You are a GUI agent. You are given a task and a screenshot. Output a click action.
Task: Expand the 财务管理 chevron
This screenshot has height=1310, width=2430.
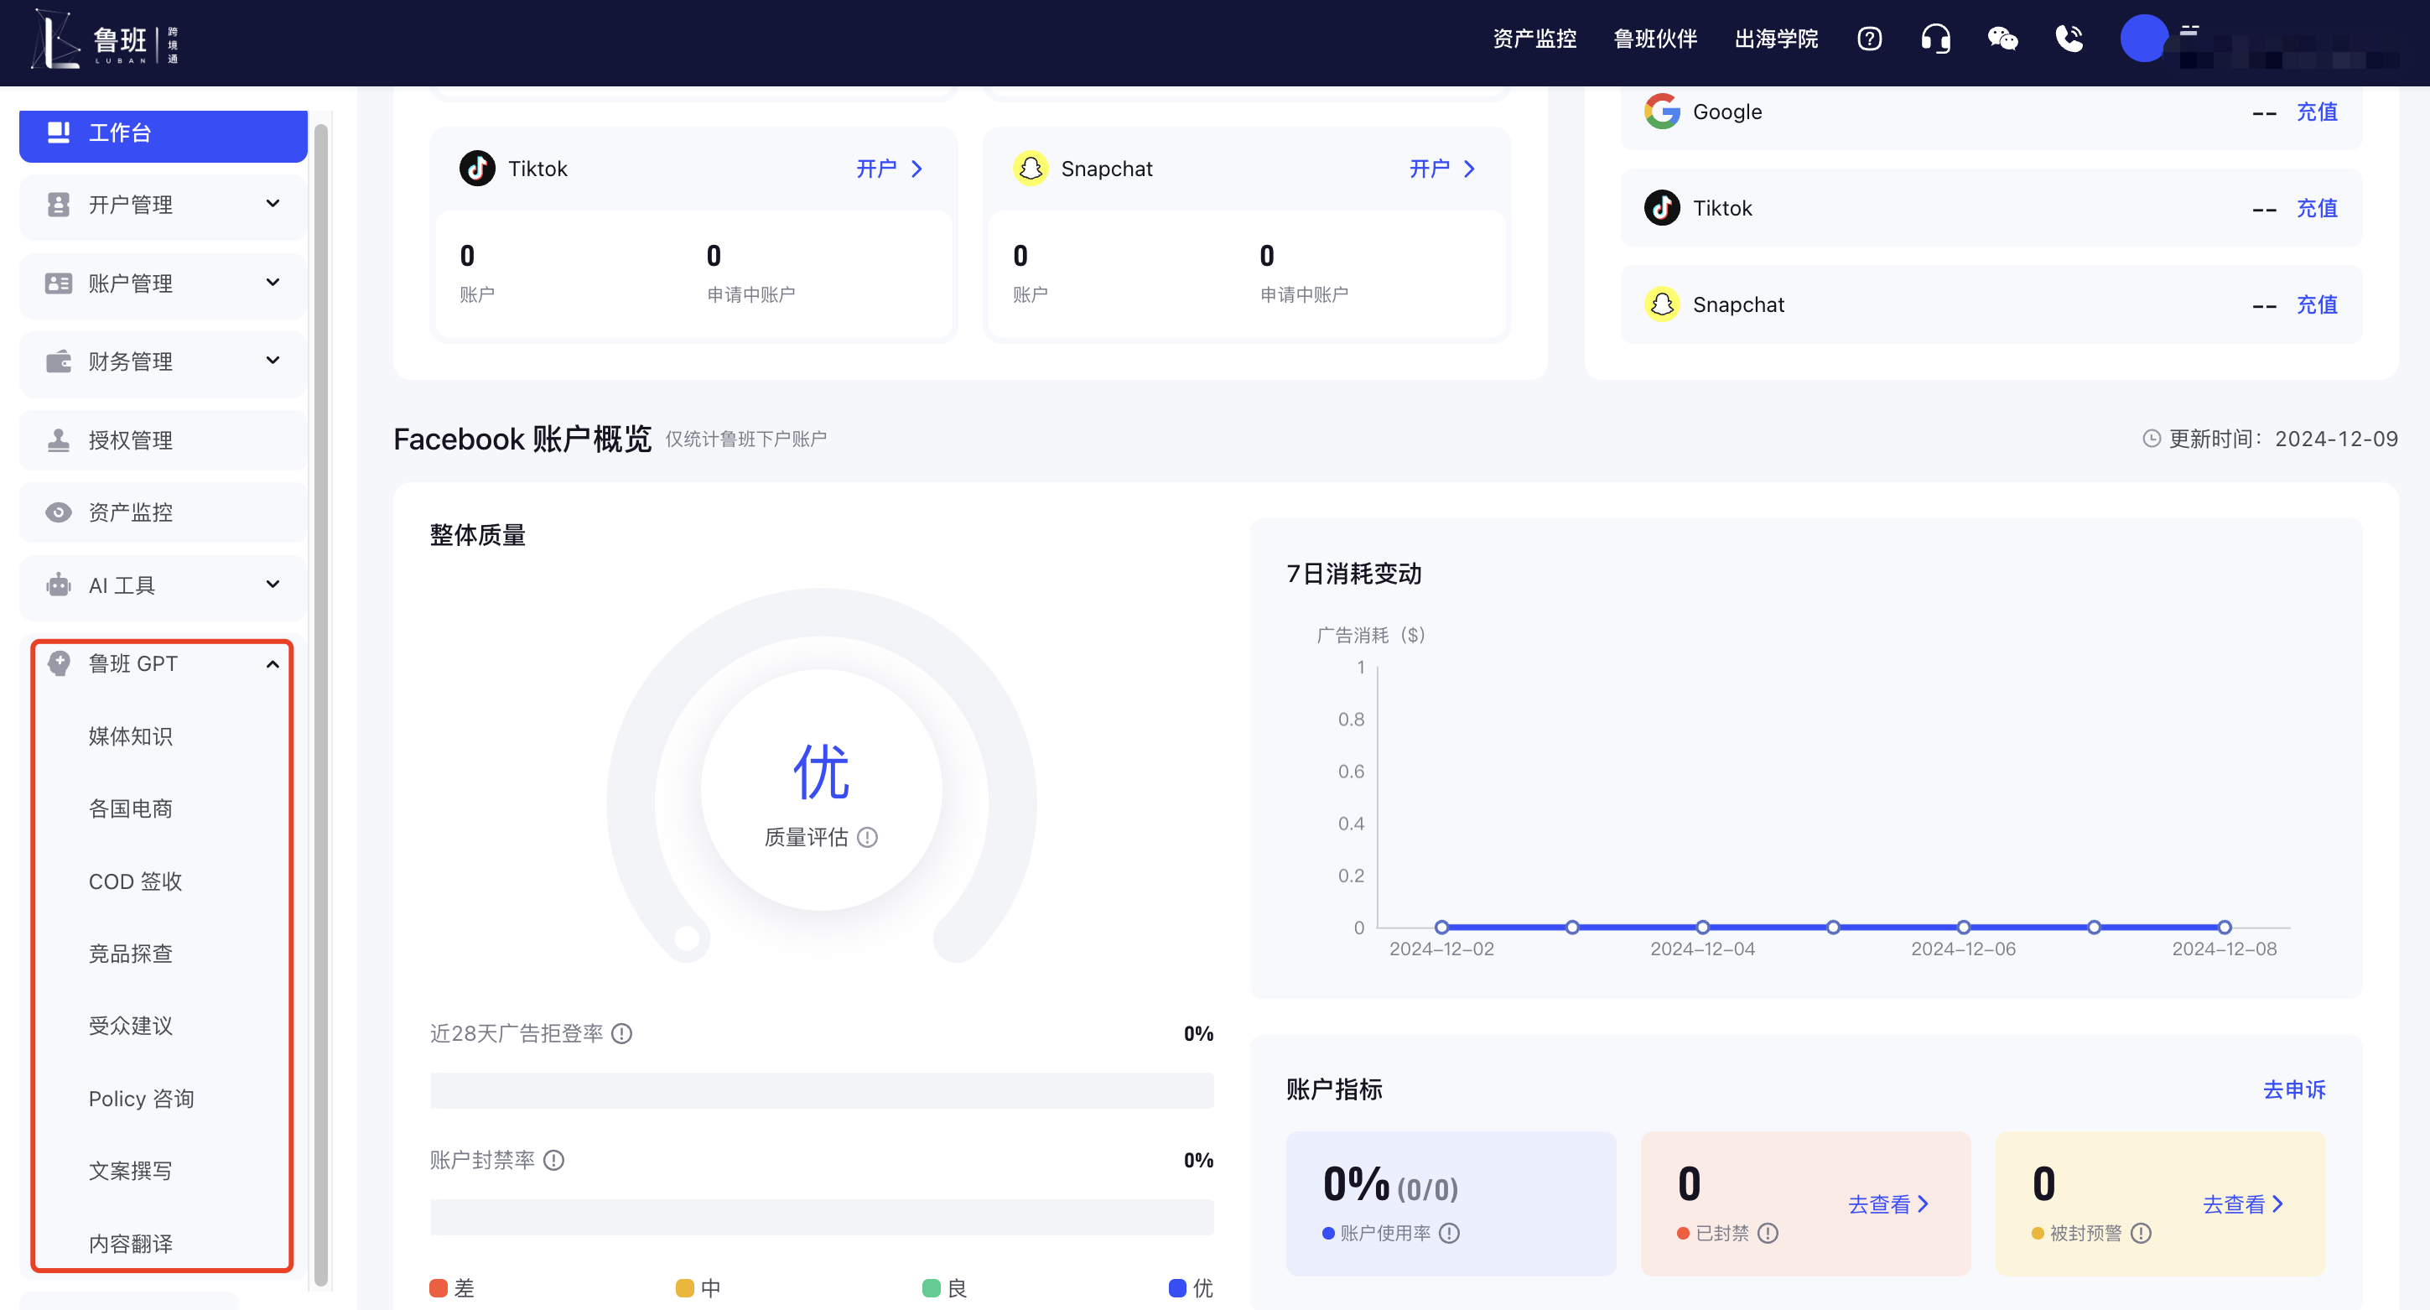click(x=273, y=361)
